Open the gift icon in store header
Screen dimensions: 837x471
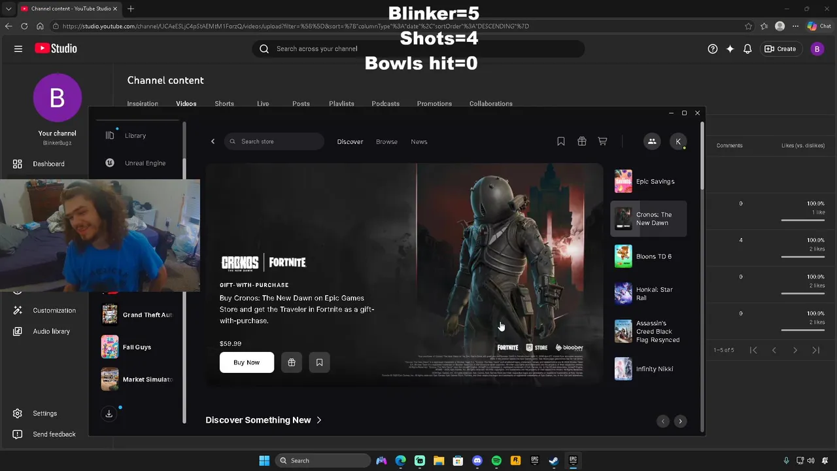582,141
